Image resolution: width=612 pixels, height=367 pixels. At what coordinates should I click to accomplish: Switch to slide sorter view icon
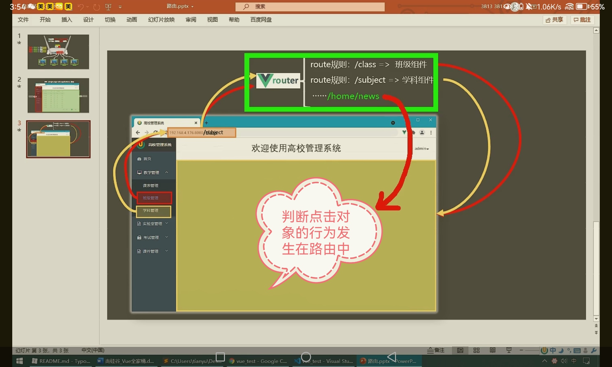(476, 350)
